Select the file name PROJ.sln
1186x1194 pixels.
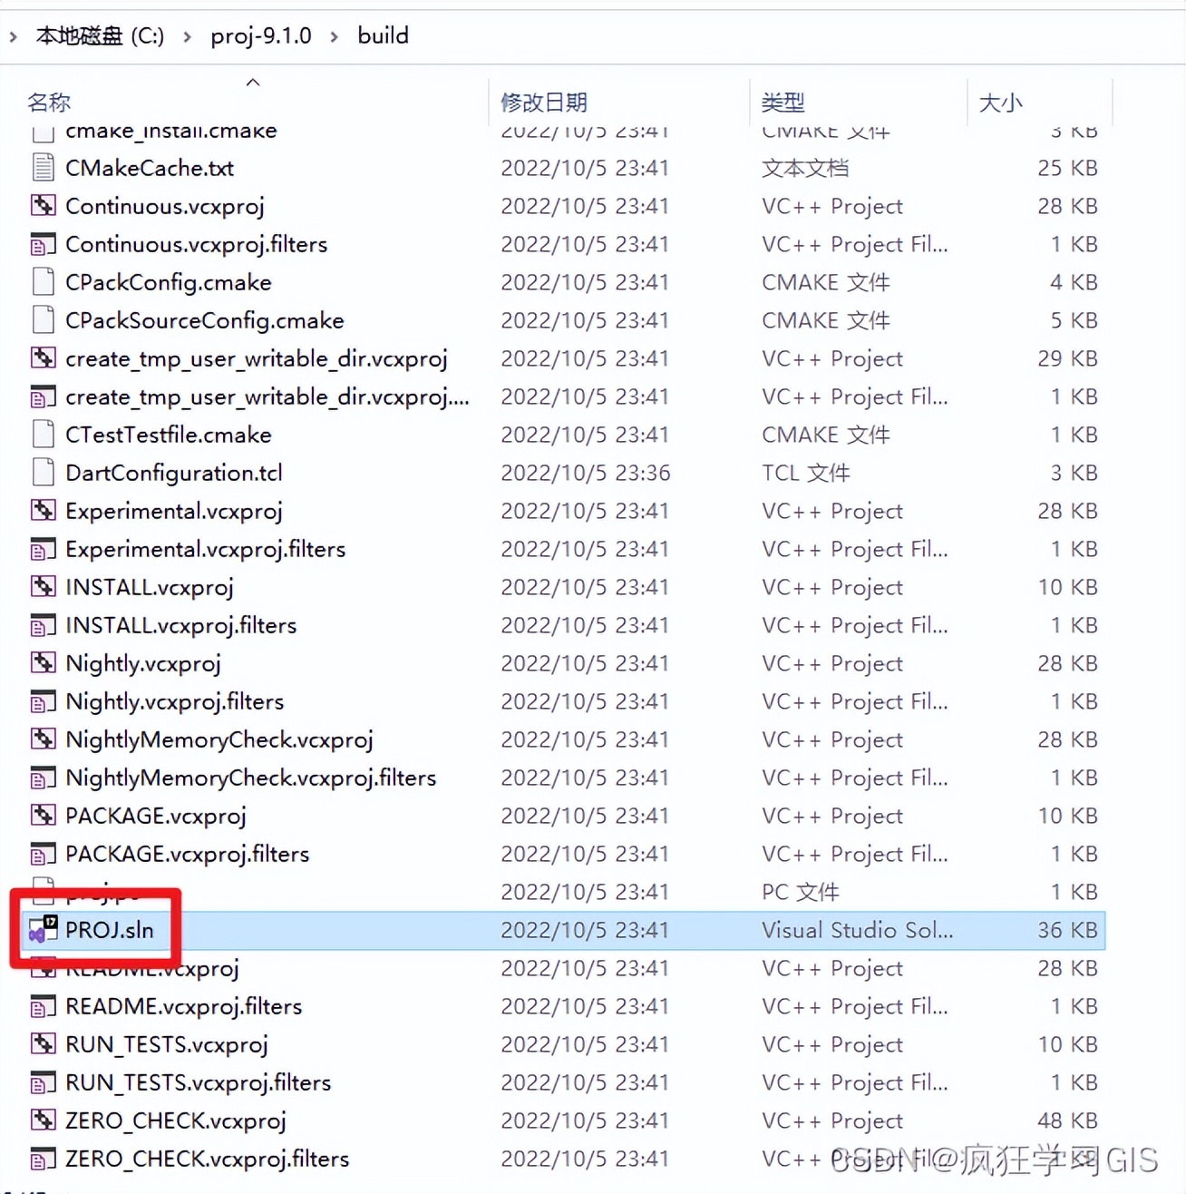point(110,930)
